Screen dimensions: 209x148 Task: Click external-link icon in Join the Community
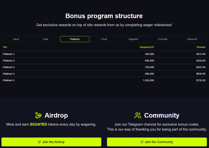[x=142, y=142]
